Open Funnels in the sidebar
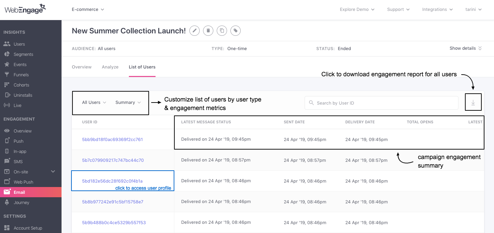 [21, 75]
